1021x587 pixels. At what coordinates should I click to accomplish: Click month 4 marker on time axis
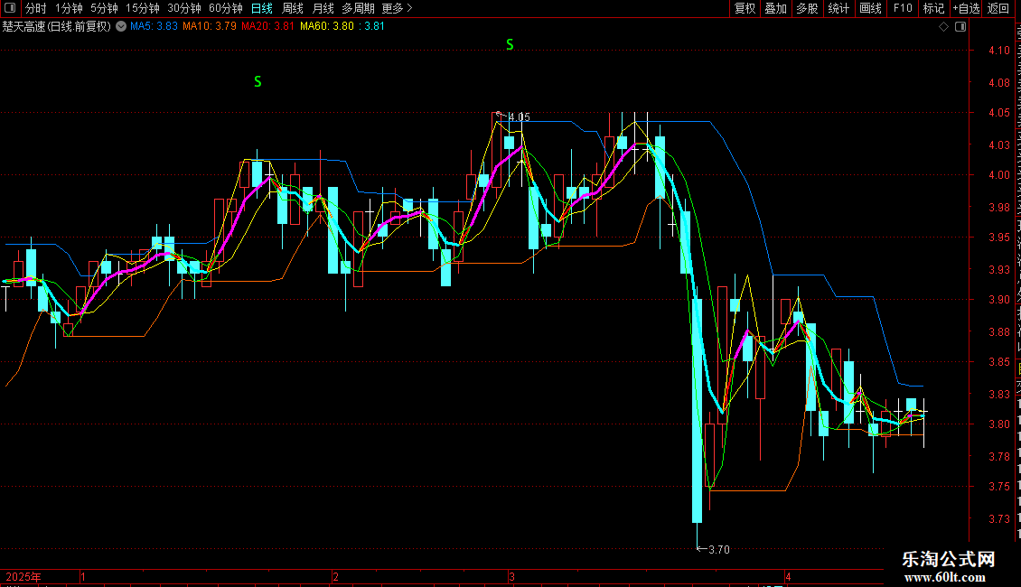(x=788, y=577)
